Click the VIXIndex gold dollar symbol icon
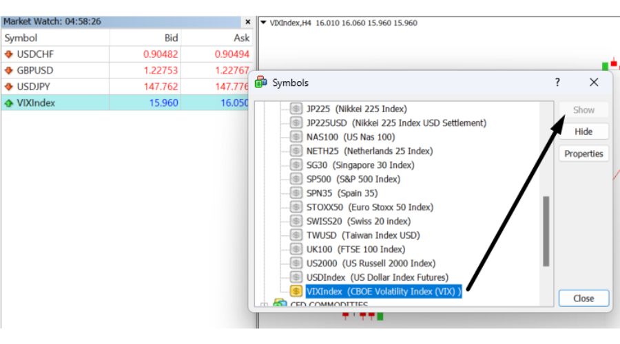The image size is (620, 344). 297,292
